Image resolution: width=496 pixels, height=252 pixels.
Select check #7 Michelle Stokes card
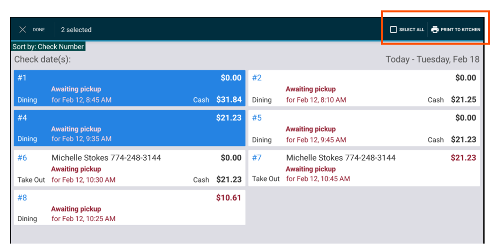tap(364, 169)
